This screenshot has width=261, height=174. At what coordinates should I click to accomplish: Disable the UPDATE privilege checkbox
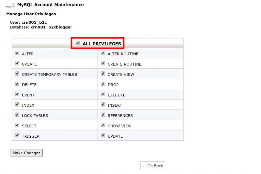coord(103,135)
